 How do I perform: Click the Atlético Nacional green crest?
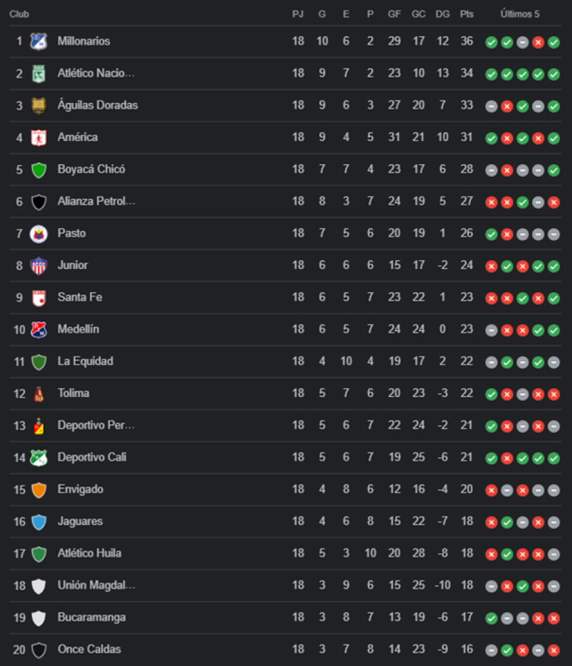[x=39, y=74]
